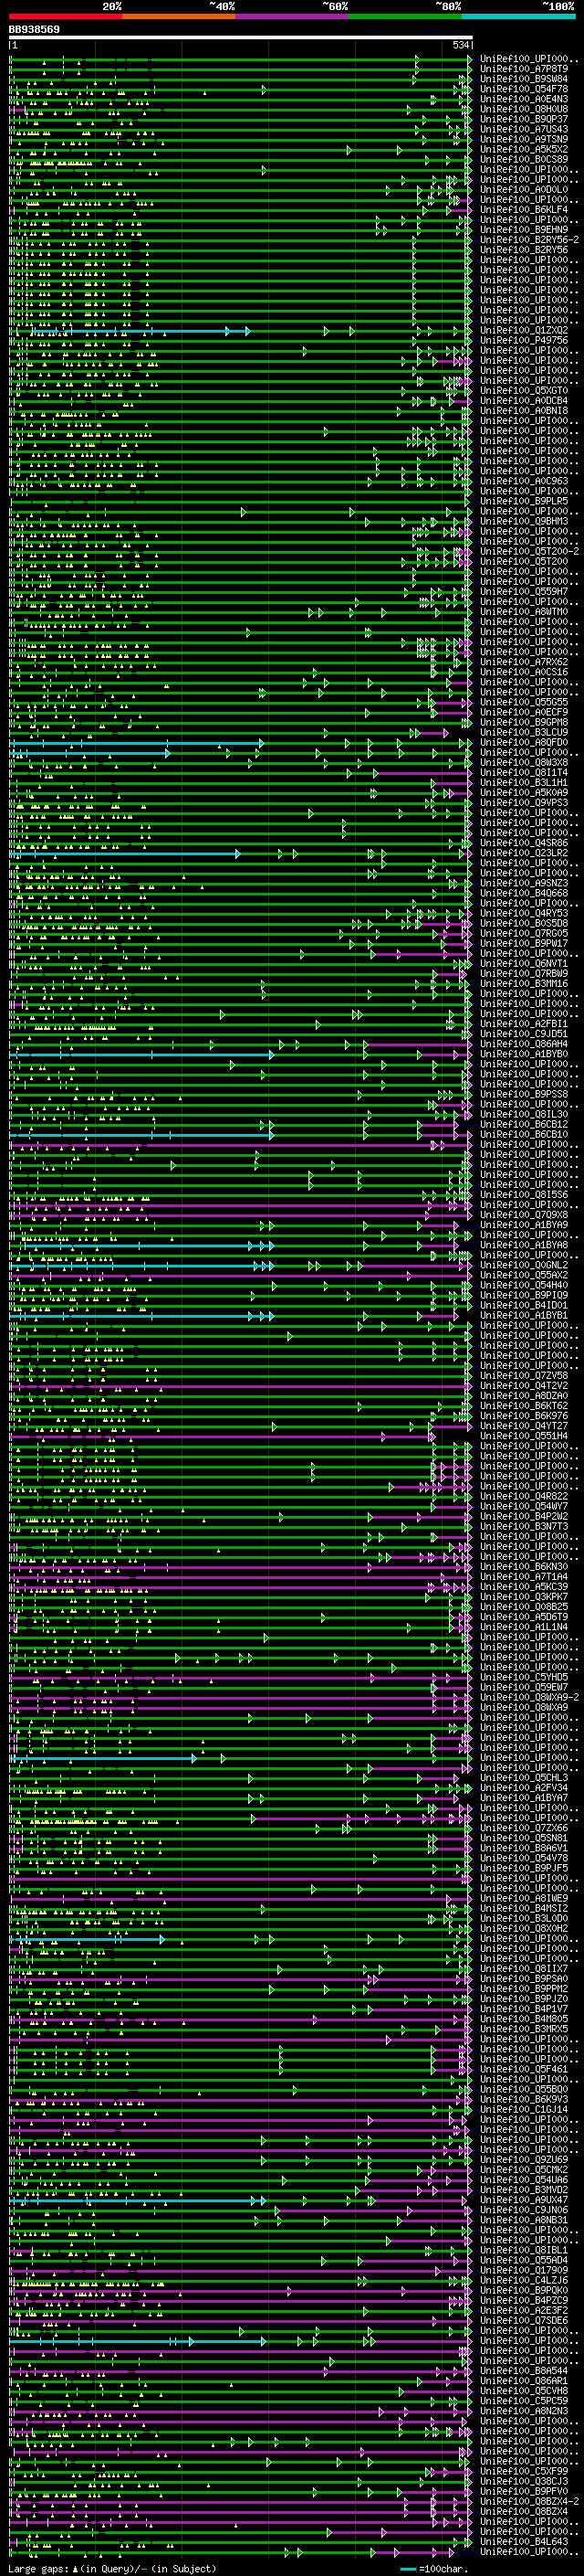The width and height of the screenshot is (584, 2576).
Task: Select label UniRef100_Q4SR86
Action: [524, 842]
